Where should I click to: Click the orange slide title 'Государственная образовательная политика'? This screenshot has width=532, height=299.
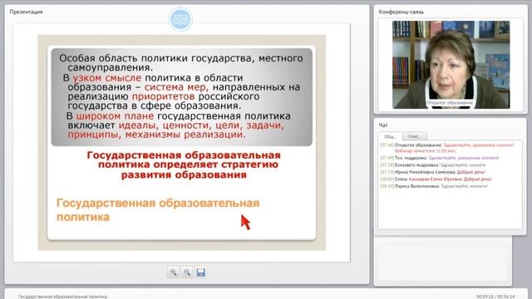click(158, 210)
